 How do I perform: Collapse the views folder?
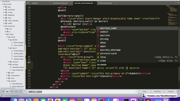click(5, 34)
